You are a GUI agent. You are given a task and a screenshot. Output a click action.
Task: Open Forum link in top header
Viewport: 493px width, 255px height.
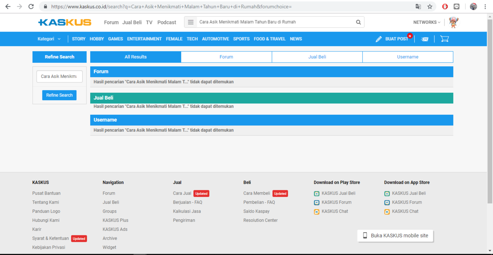pyautogui.click(x=111, y=22)
